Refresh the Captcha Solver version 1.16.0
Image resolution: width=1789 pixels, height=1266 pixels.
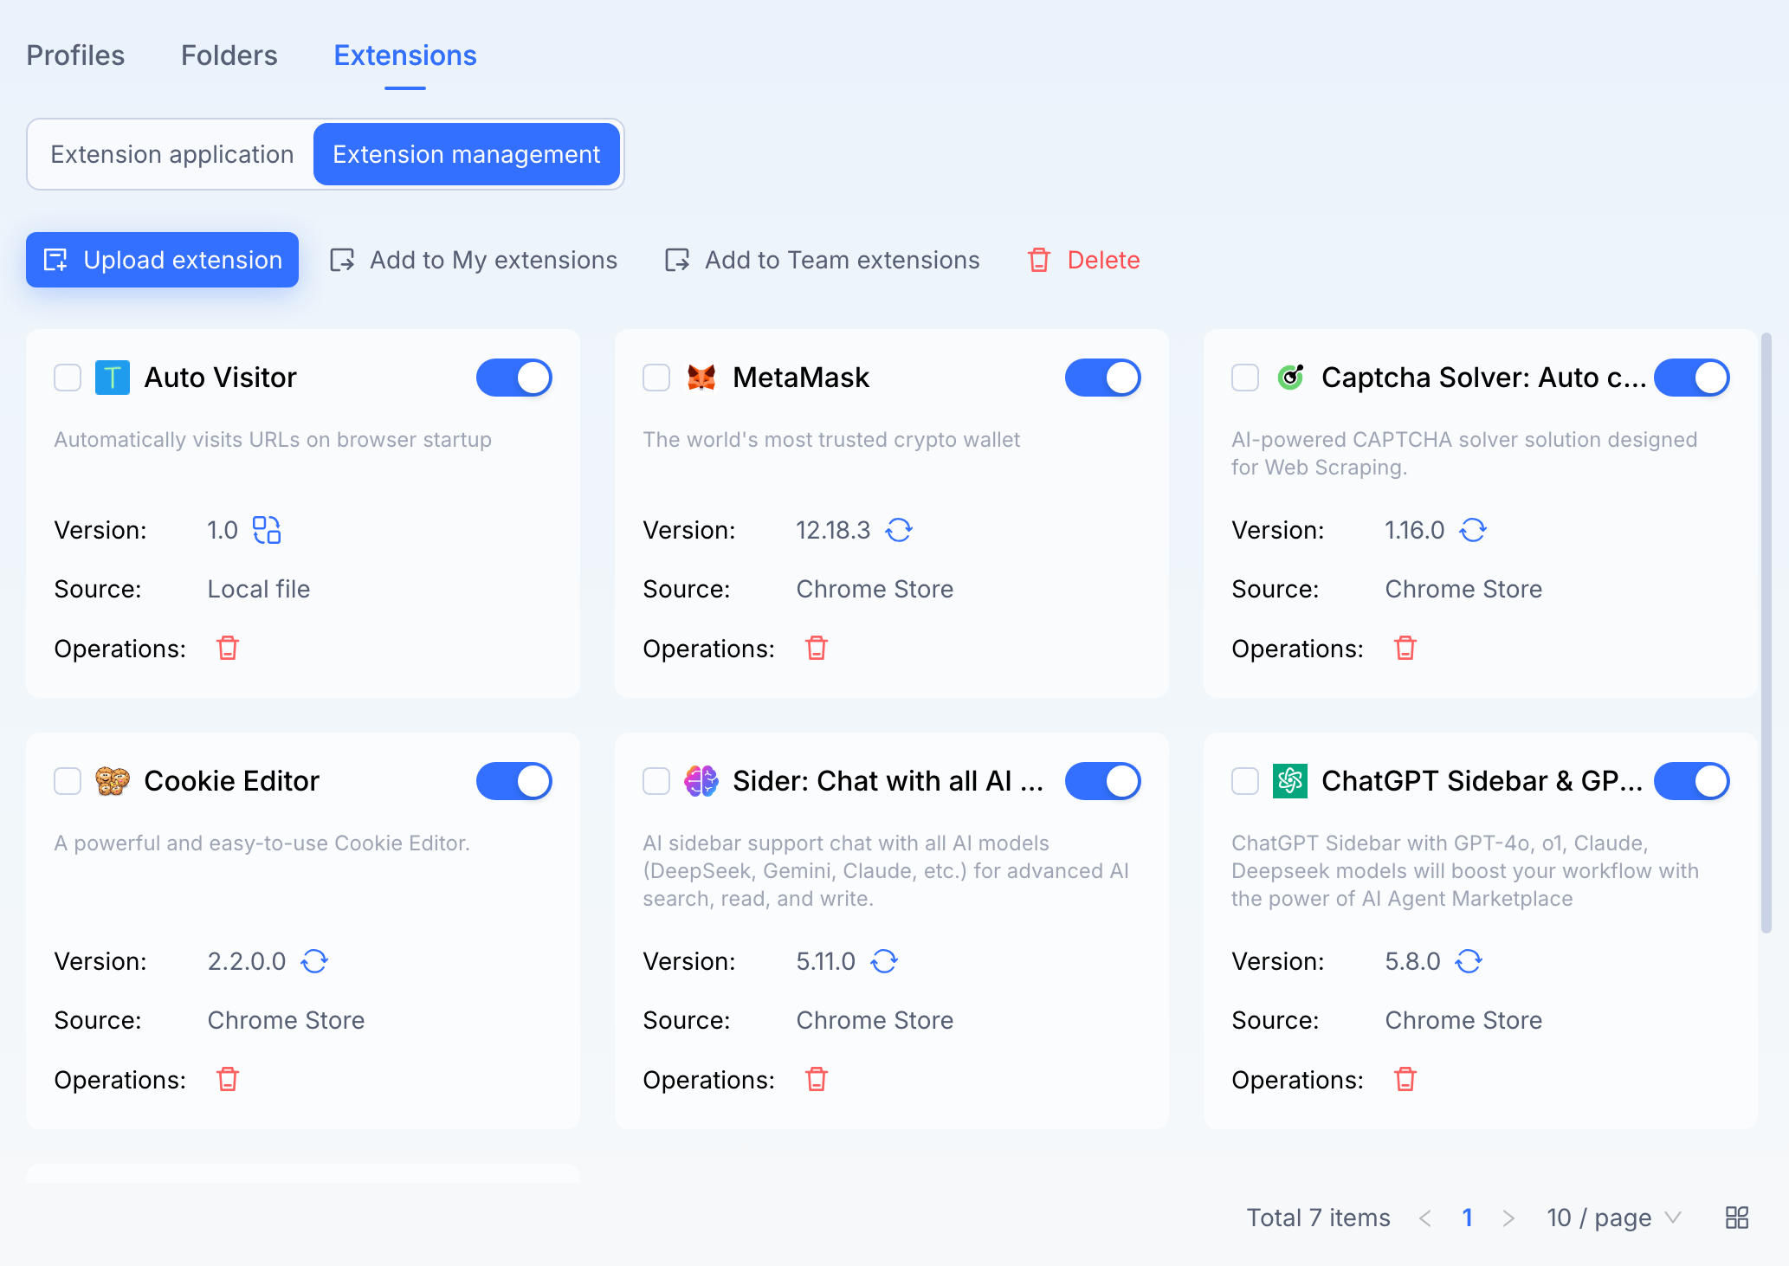[x=1473, y=530]
